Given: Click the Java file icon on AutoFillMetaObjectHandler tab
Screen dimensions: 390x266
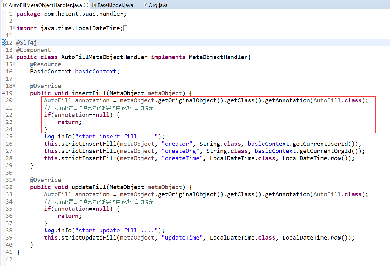Looking at the screenshot, I should tap(5, 5).
